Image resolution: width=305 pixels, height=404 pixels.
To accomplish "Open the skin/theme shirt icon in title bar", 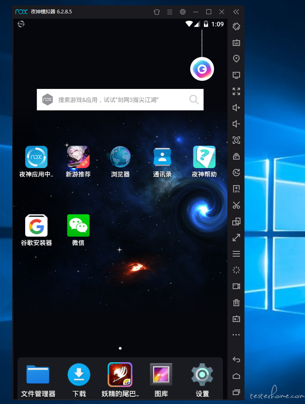I will tap(157, 12).
